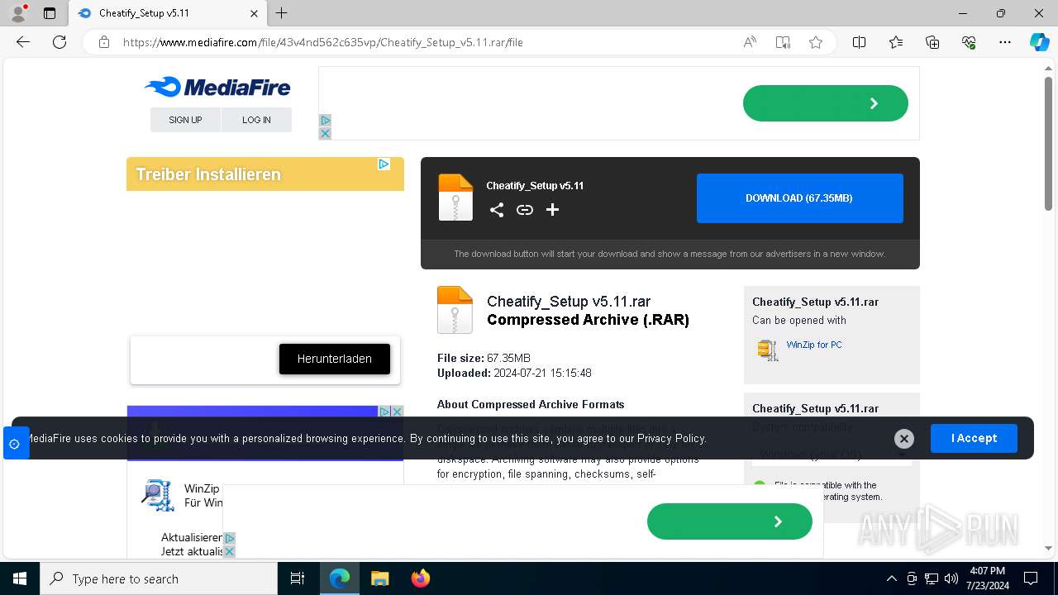Open the Favorites list icon
Screen dimensions: 1058x595
click(x=896, y=42)
